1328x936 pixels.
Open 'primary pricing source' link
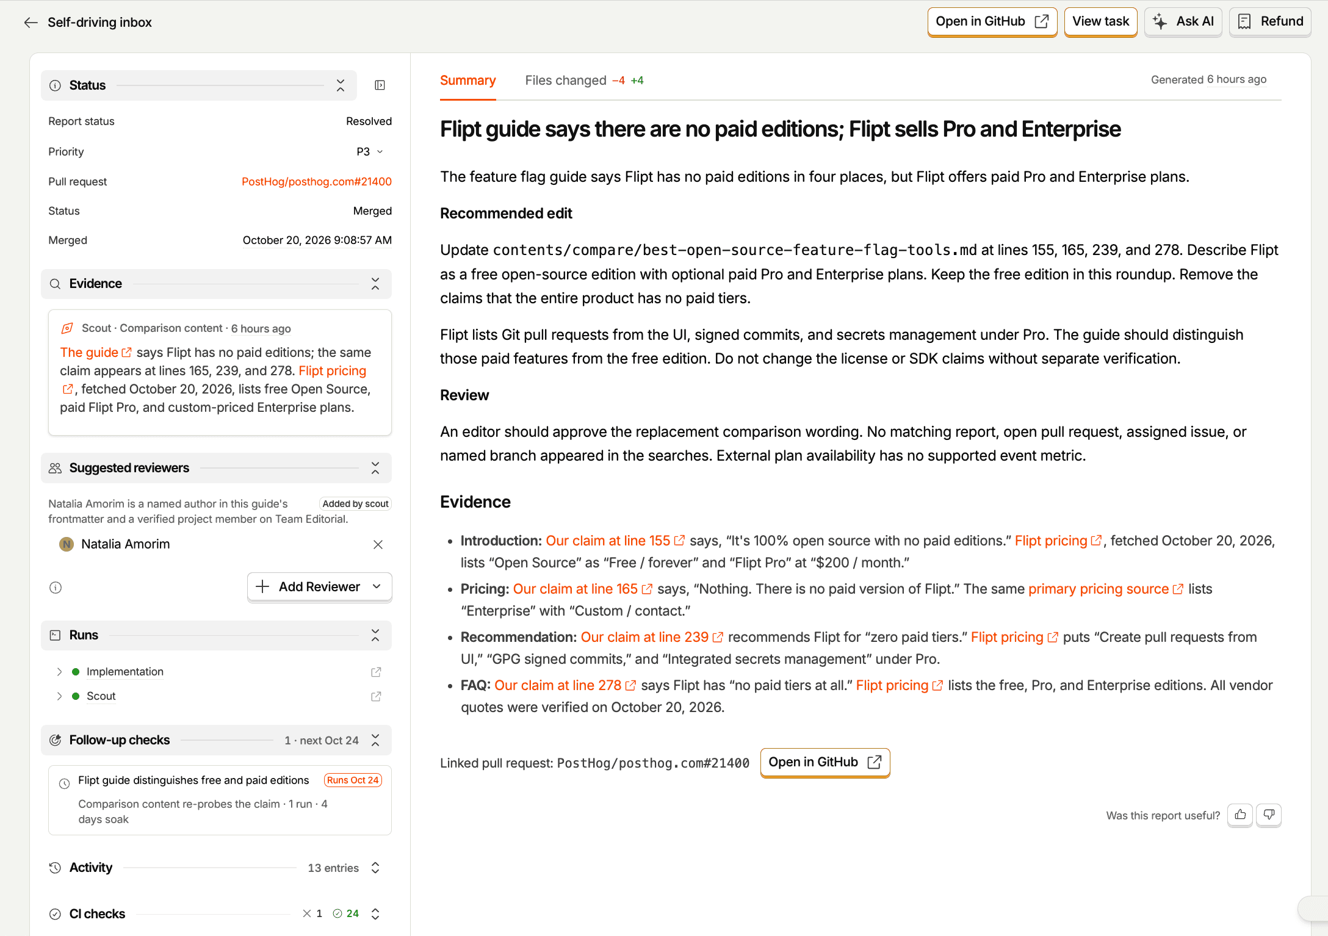[x=1105, y=589]
